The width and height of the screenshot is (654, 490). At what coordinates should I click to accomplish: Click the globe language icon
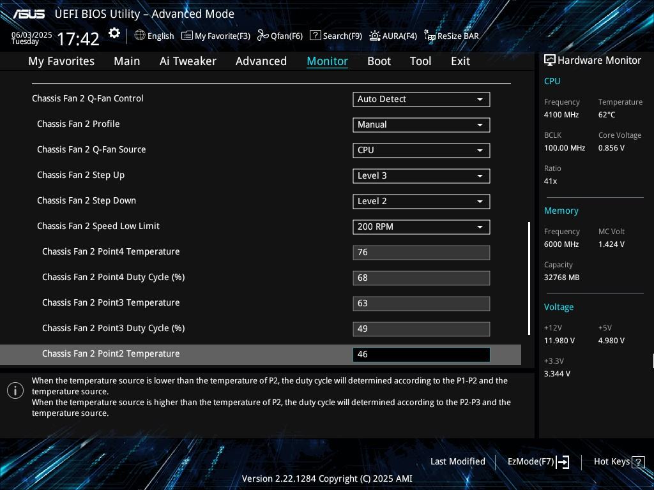pyautogui.click(x=140, y=36)
